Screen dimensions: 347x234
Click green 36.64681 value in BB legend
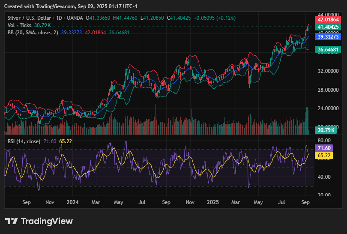point(119,33)
